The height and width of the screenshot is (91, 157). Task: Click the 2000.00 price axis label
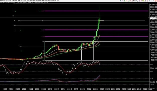tap(153, 42)
